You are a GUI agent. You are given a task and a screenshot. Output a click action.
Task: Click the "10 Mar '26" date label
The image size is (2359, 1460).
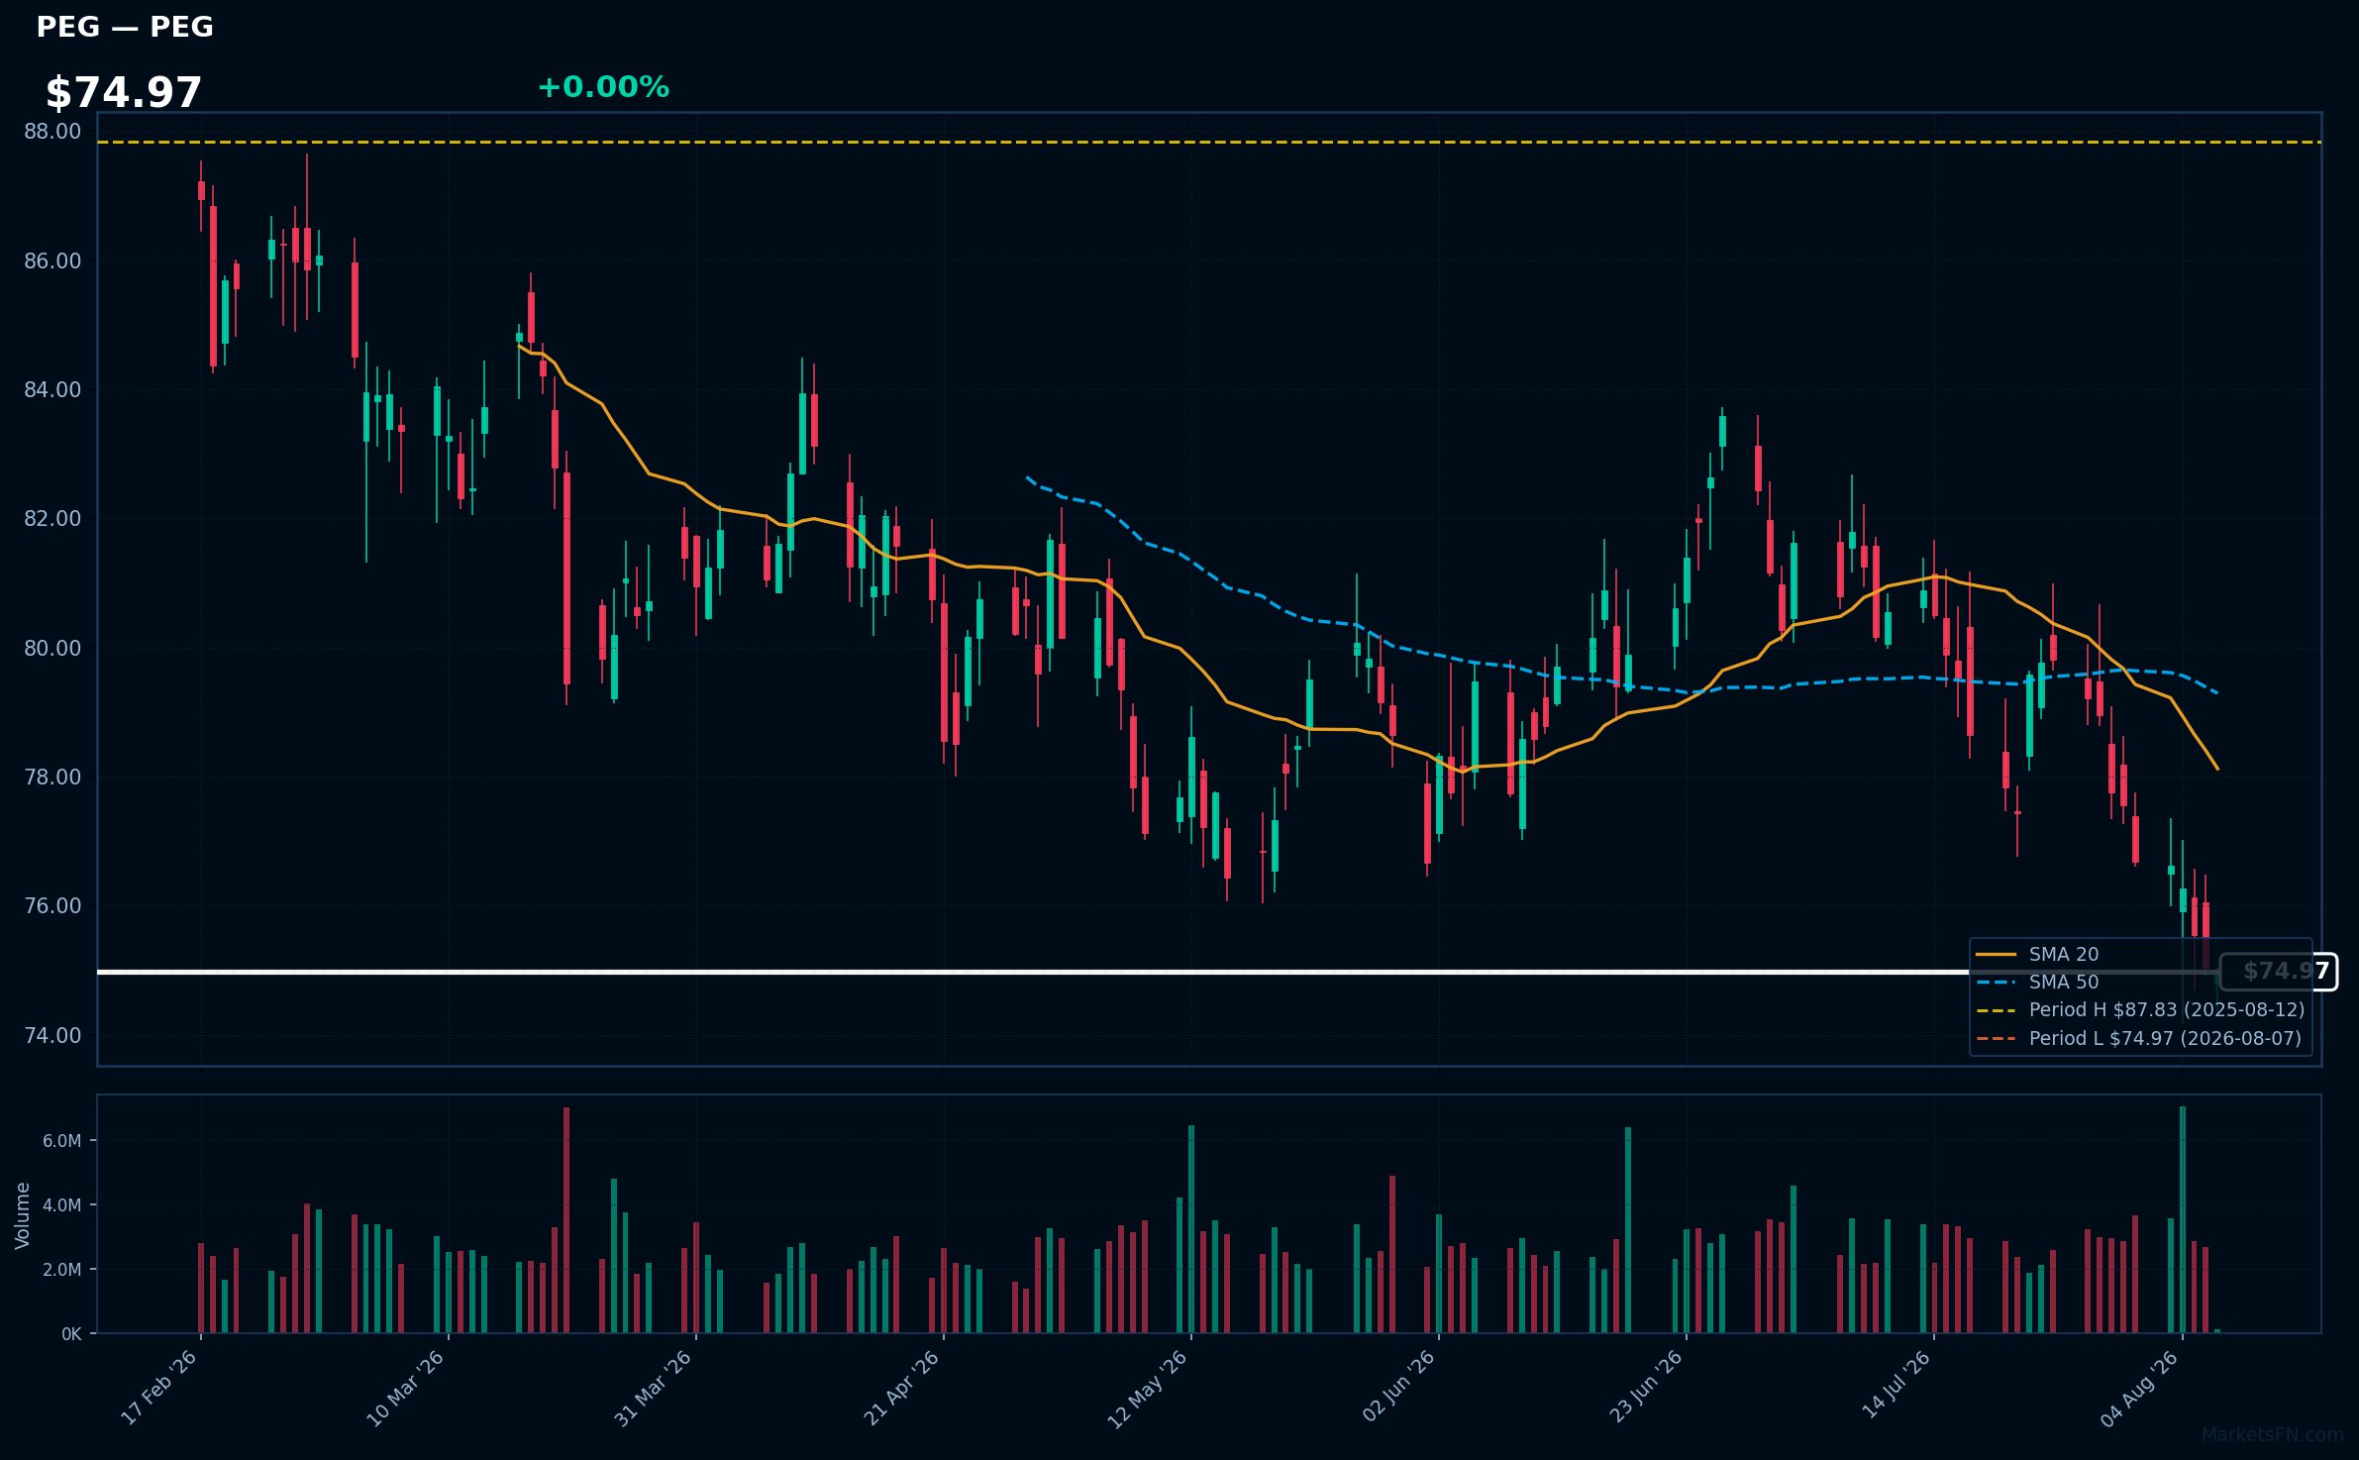coord(406,1388)
